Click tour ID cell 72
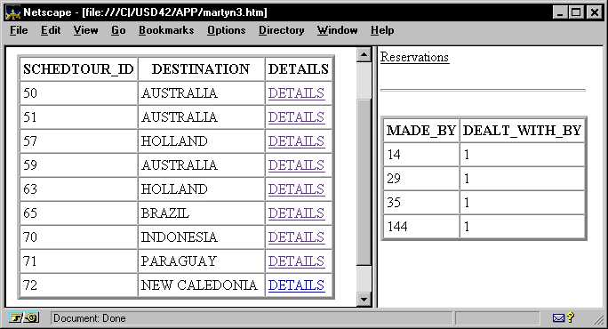 pos(79,285)
